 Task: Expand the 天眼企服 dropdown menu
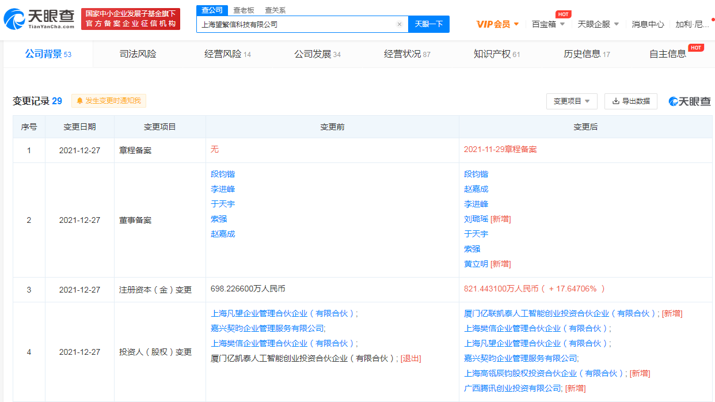[598, 24]
